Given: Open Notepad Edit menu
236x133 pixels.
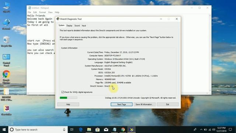Looking at the screenshot, I should [x=35, y=12].
